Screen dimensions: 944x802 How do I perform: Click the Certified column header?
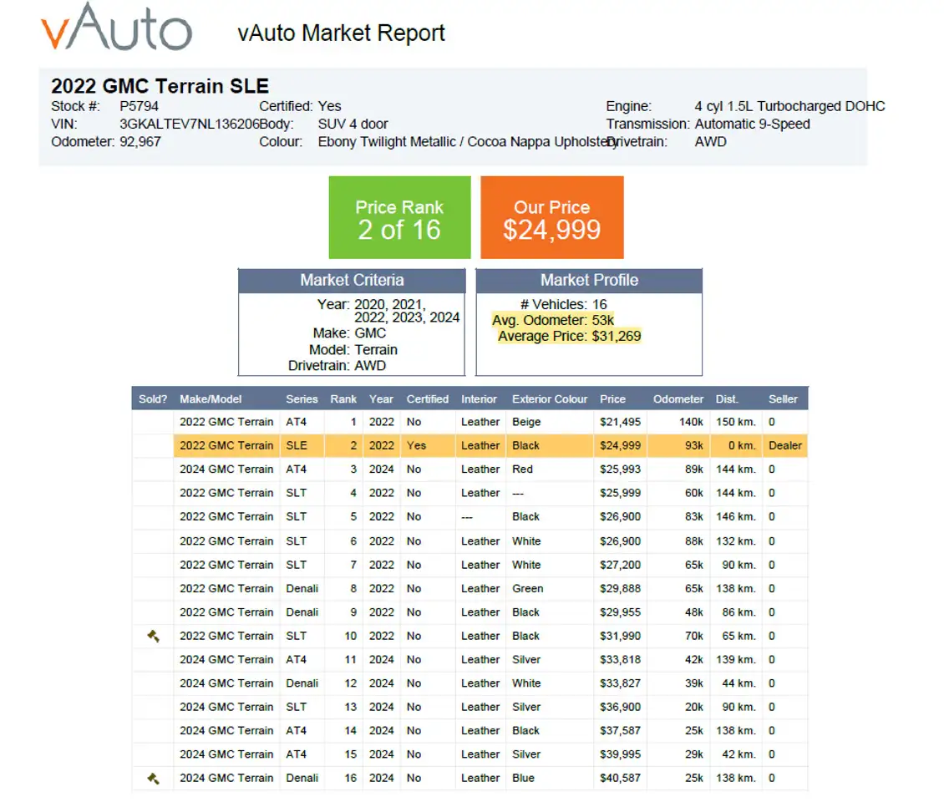(428, 399)
